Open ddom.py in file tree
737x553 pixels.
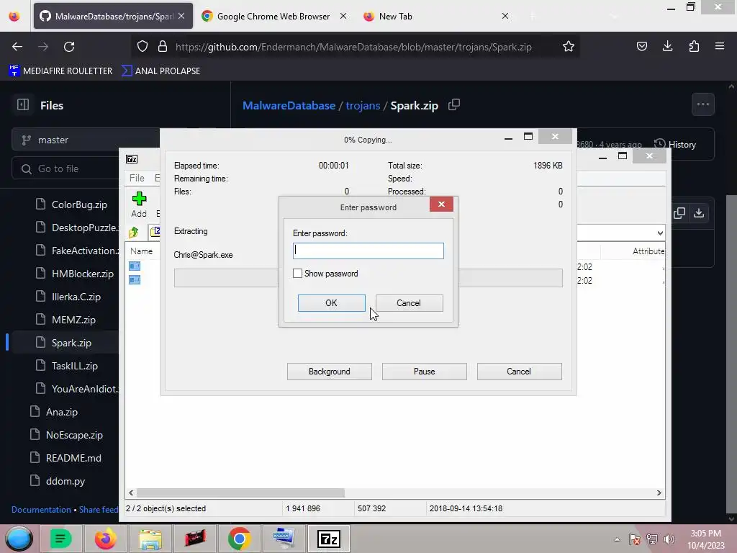click(65, 481)
